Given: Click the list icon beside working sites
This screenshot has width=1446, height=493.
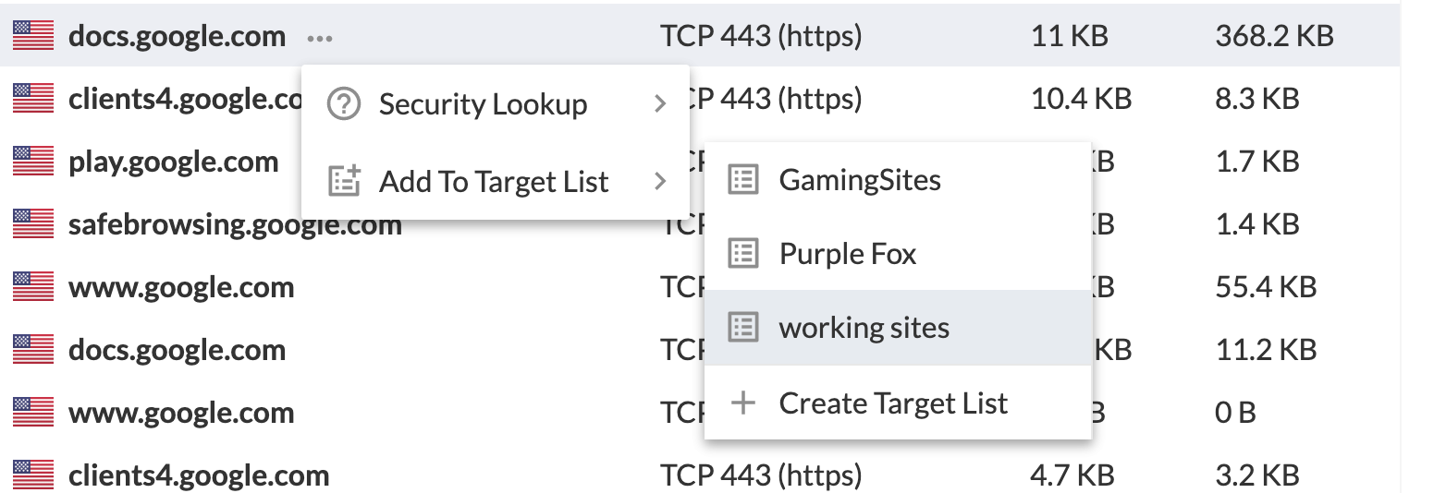Looking at the screenshot, I should pyautogui.click(x=743, y=327).
